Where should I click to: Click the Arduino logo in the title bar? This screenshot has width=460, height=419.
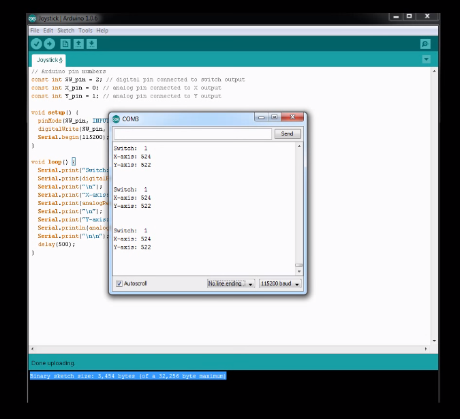tap(33, 18)
